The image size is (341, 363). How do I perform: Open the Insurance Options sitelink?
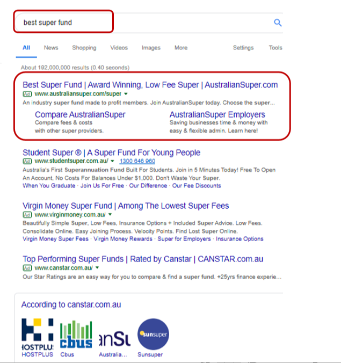240,239
